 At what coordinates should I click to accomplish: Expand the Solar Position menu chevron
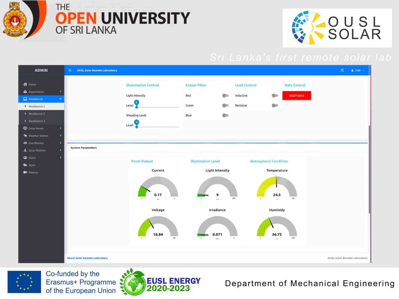(60, 150)
